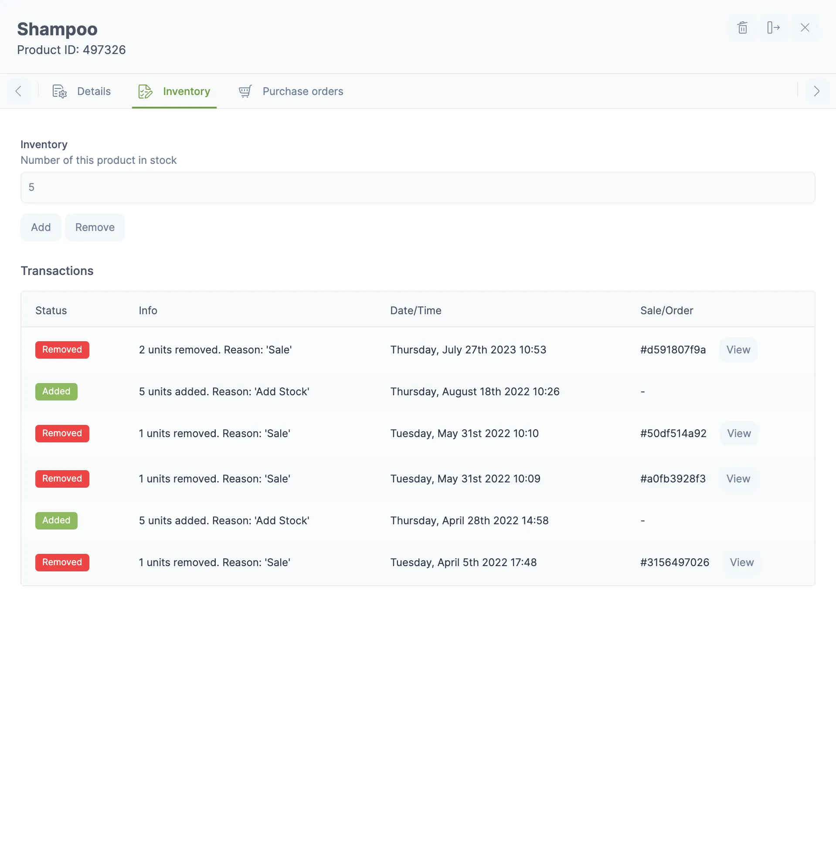Navigate forward using the right chevron
The image size is (836, 862).
[x=817, y=91]
